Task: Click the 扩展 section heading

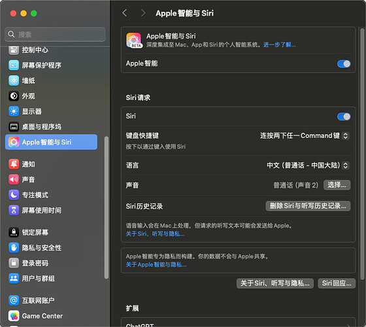Action: (x=132, y=308)
